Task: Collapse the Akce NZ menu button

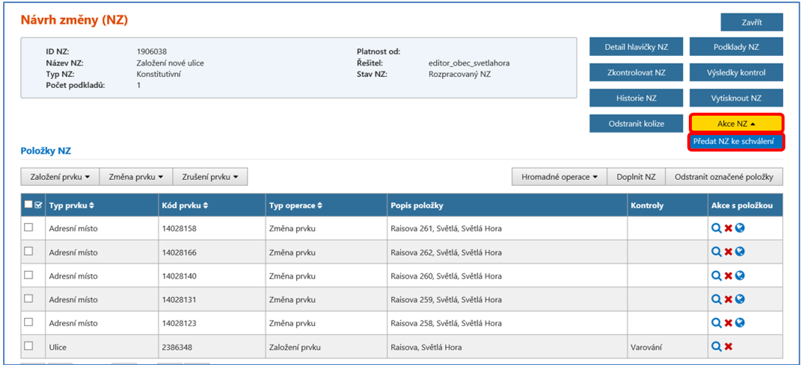Action: 736,123
